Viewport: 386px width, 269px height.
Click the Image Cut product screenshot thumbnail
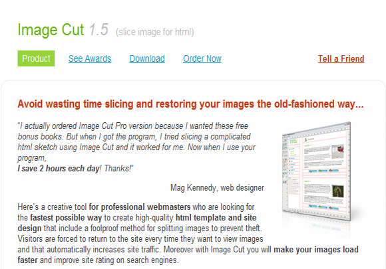pyautogui.click(x=316, y=171)
